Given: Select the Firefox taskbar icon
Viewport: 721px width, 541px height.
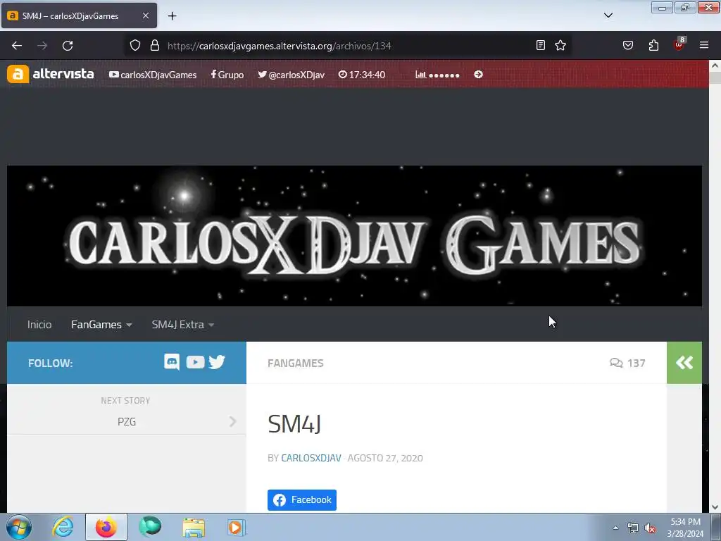Looking at the screenshot, I should pos(106,527).
